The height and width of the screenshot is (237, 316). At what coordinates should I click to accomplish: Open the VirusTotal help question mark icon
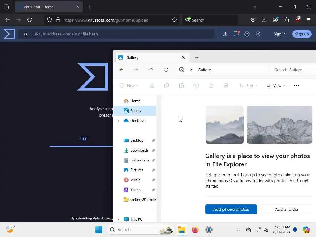pyautogui.click(x=247, y=34)
